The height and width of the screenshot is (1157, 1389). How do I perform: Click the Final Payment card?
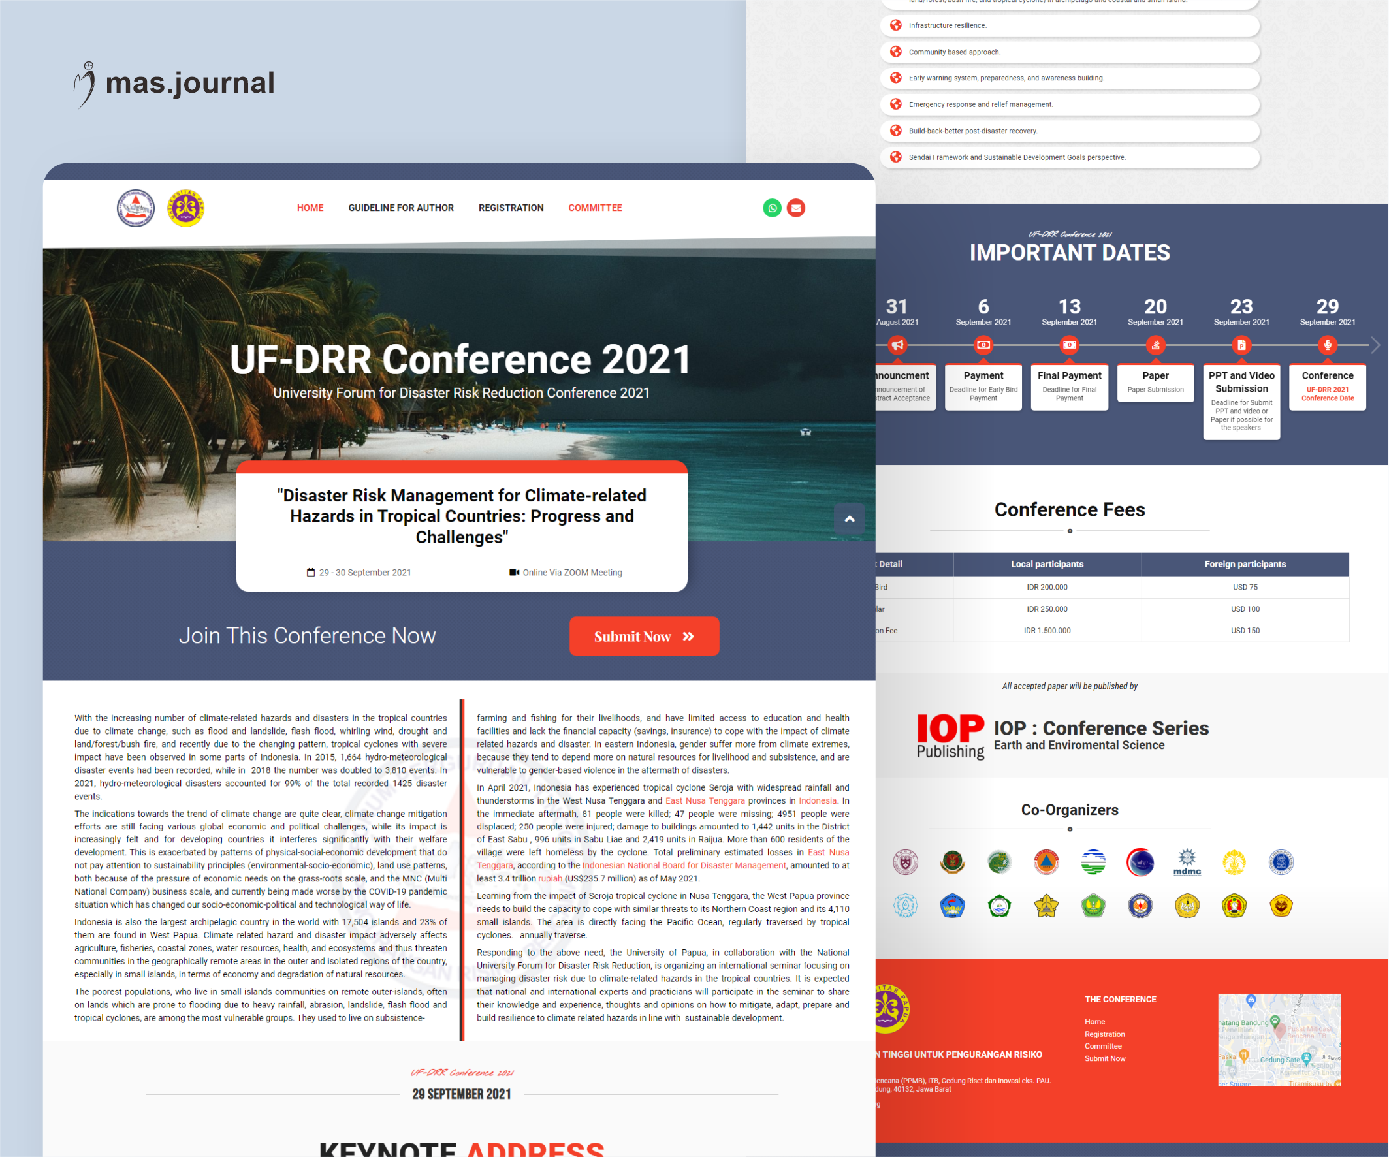click(x=1070, y=387)
